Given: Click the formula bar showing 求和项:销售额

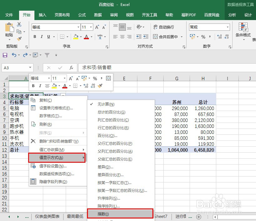Looking at the screenshot, I should 167,68.
